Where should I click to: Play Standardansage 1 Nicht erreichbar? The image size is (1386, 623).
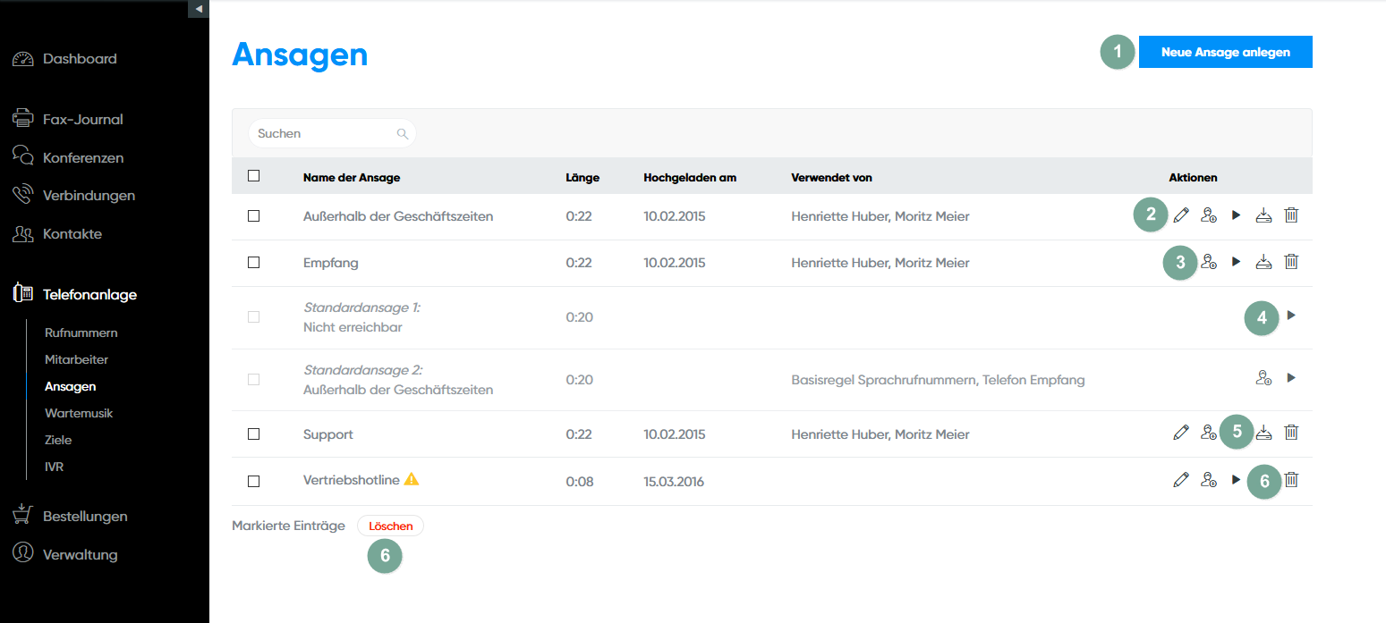(x=1290, y=316)
